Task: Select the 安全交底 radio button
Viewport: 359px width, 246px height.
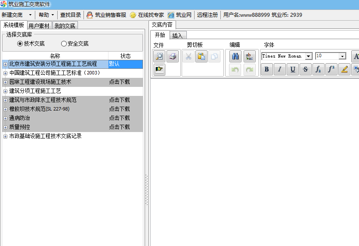Action: pos(64,43)
